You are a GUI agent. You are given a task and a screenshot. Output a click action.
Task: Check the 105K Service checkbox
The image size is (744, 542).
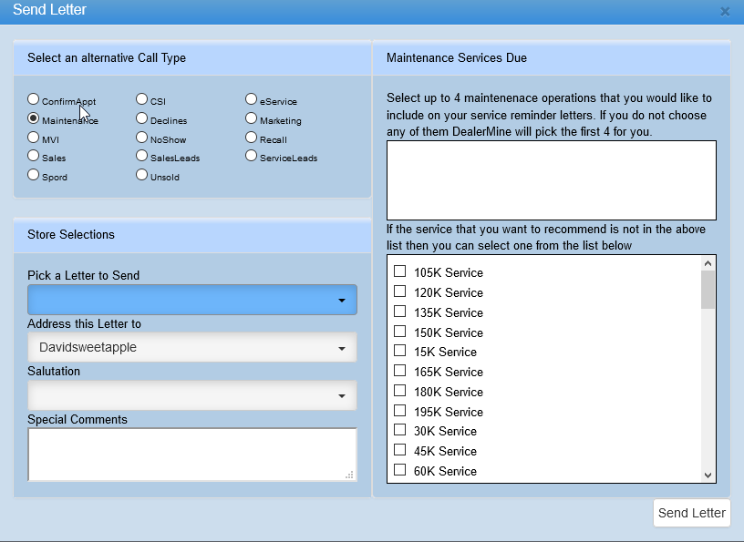pos(399,271)
